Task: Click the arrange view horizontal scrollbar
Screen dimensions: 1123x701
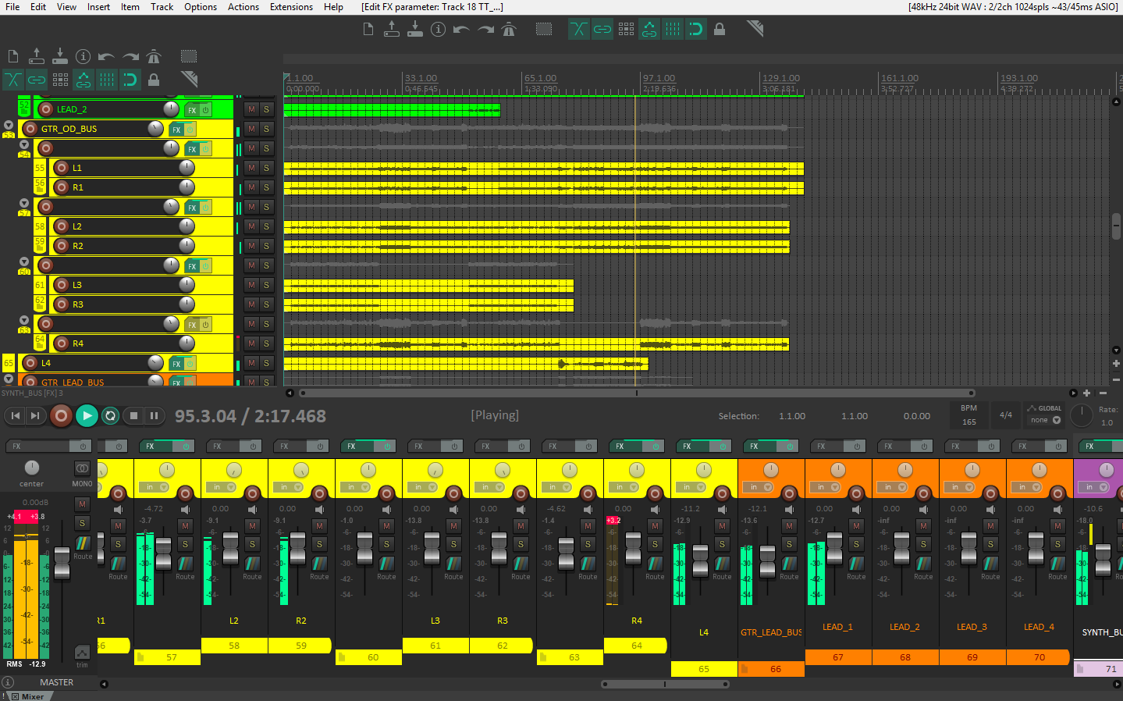Action: pos(637,393)
